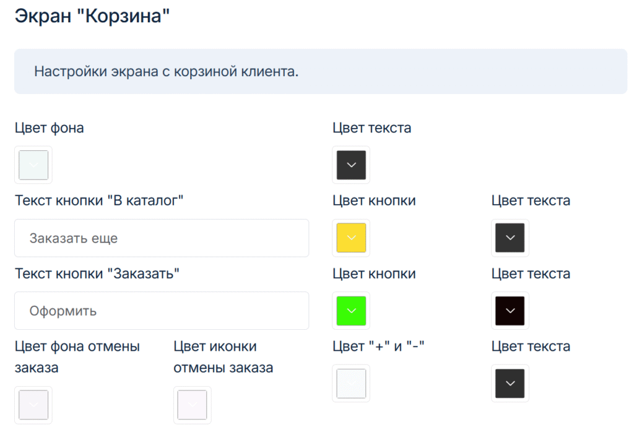634x443 pixels.
Task: Open the "+" and "-" color swatch
Action: [351, 384]
